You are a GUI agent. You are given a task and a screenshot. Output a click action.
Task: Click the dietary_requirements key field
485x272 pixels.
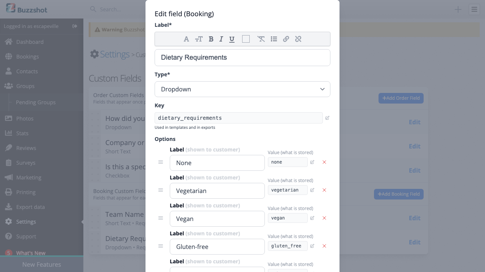pos(239,118)
